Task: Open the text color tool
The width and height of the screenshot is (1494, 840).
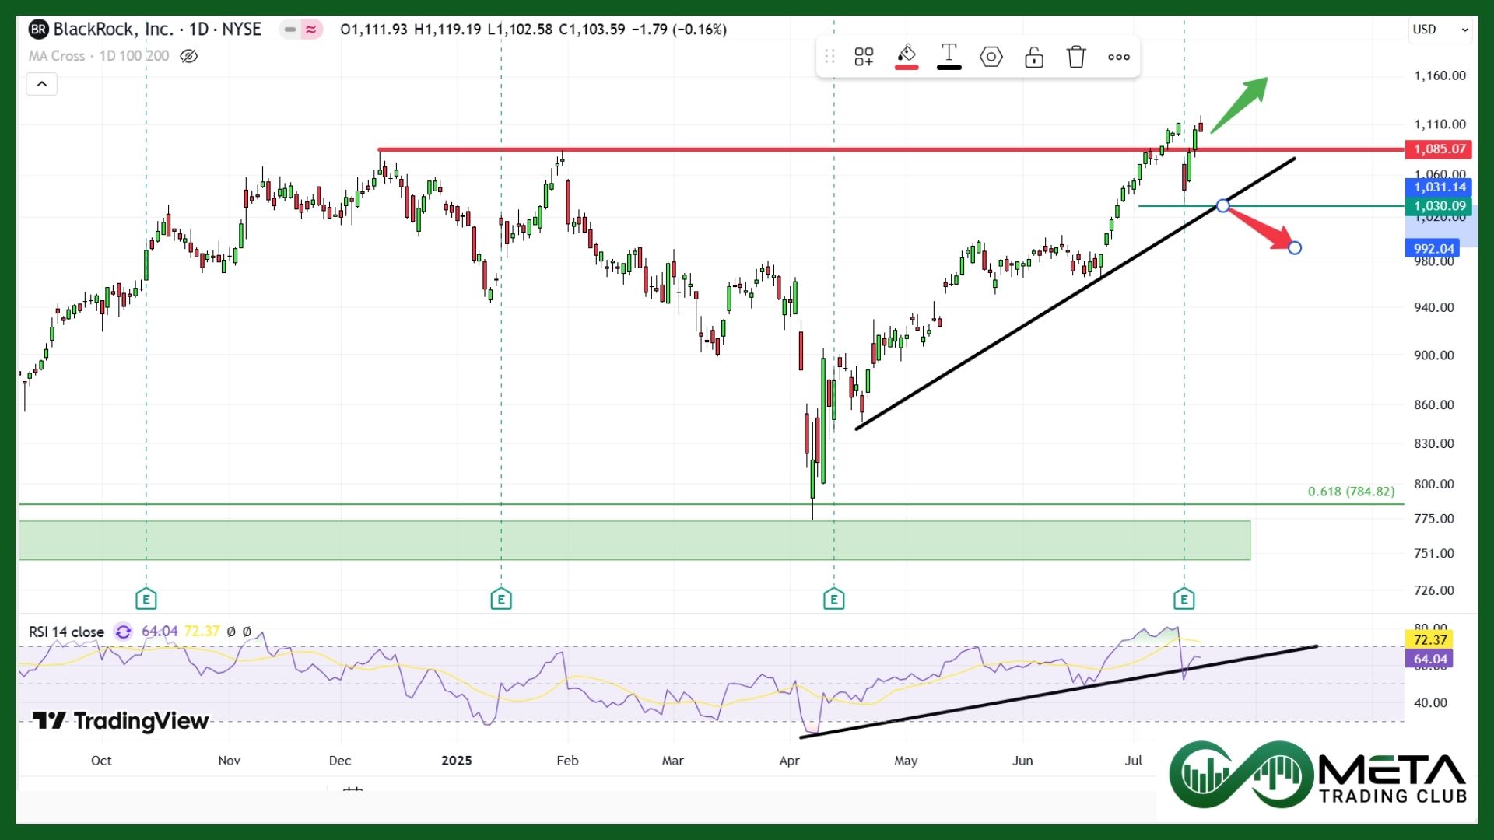Action: 949,57
